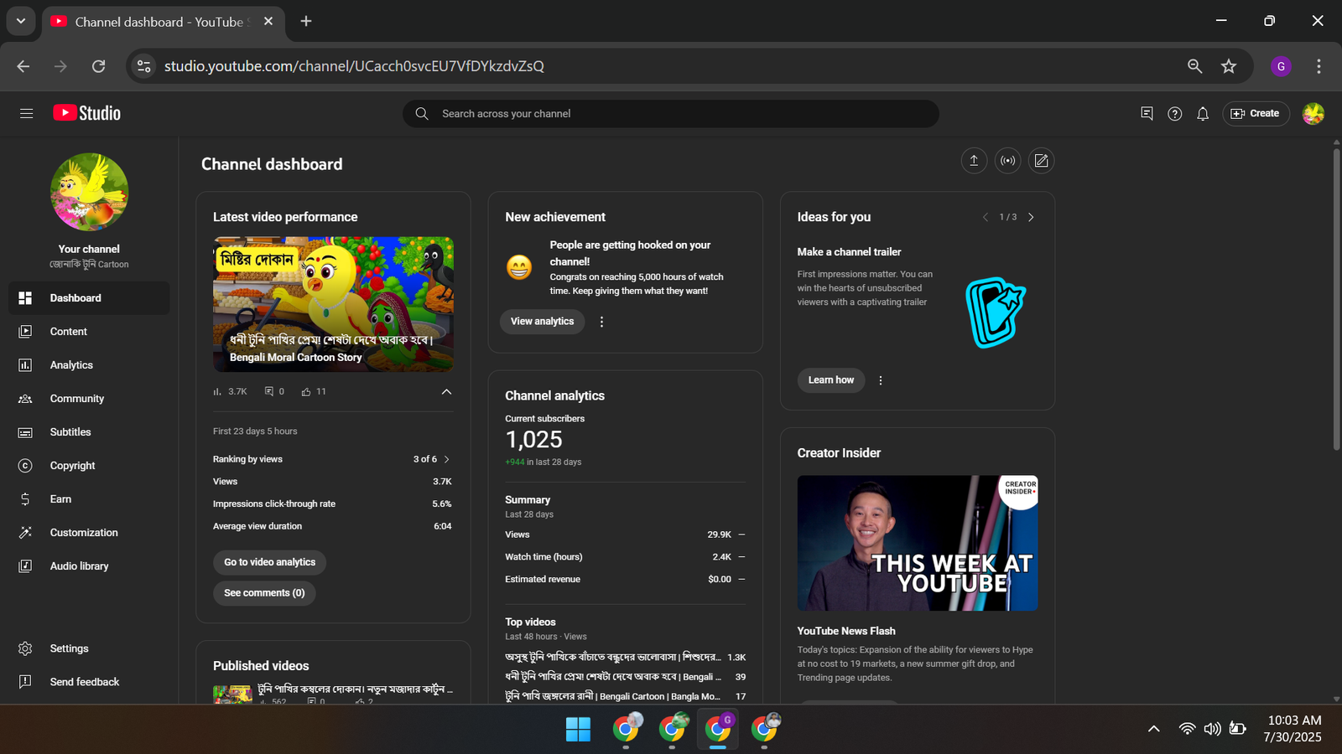
Task: Click Send feedback in the sidebar
Action: 89,682
